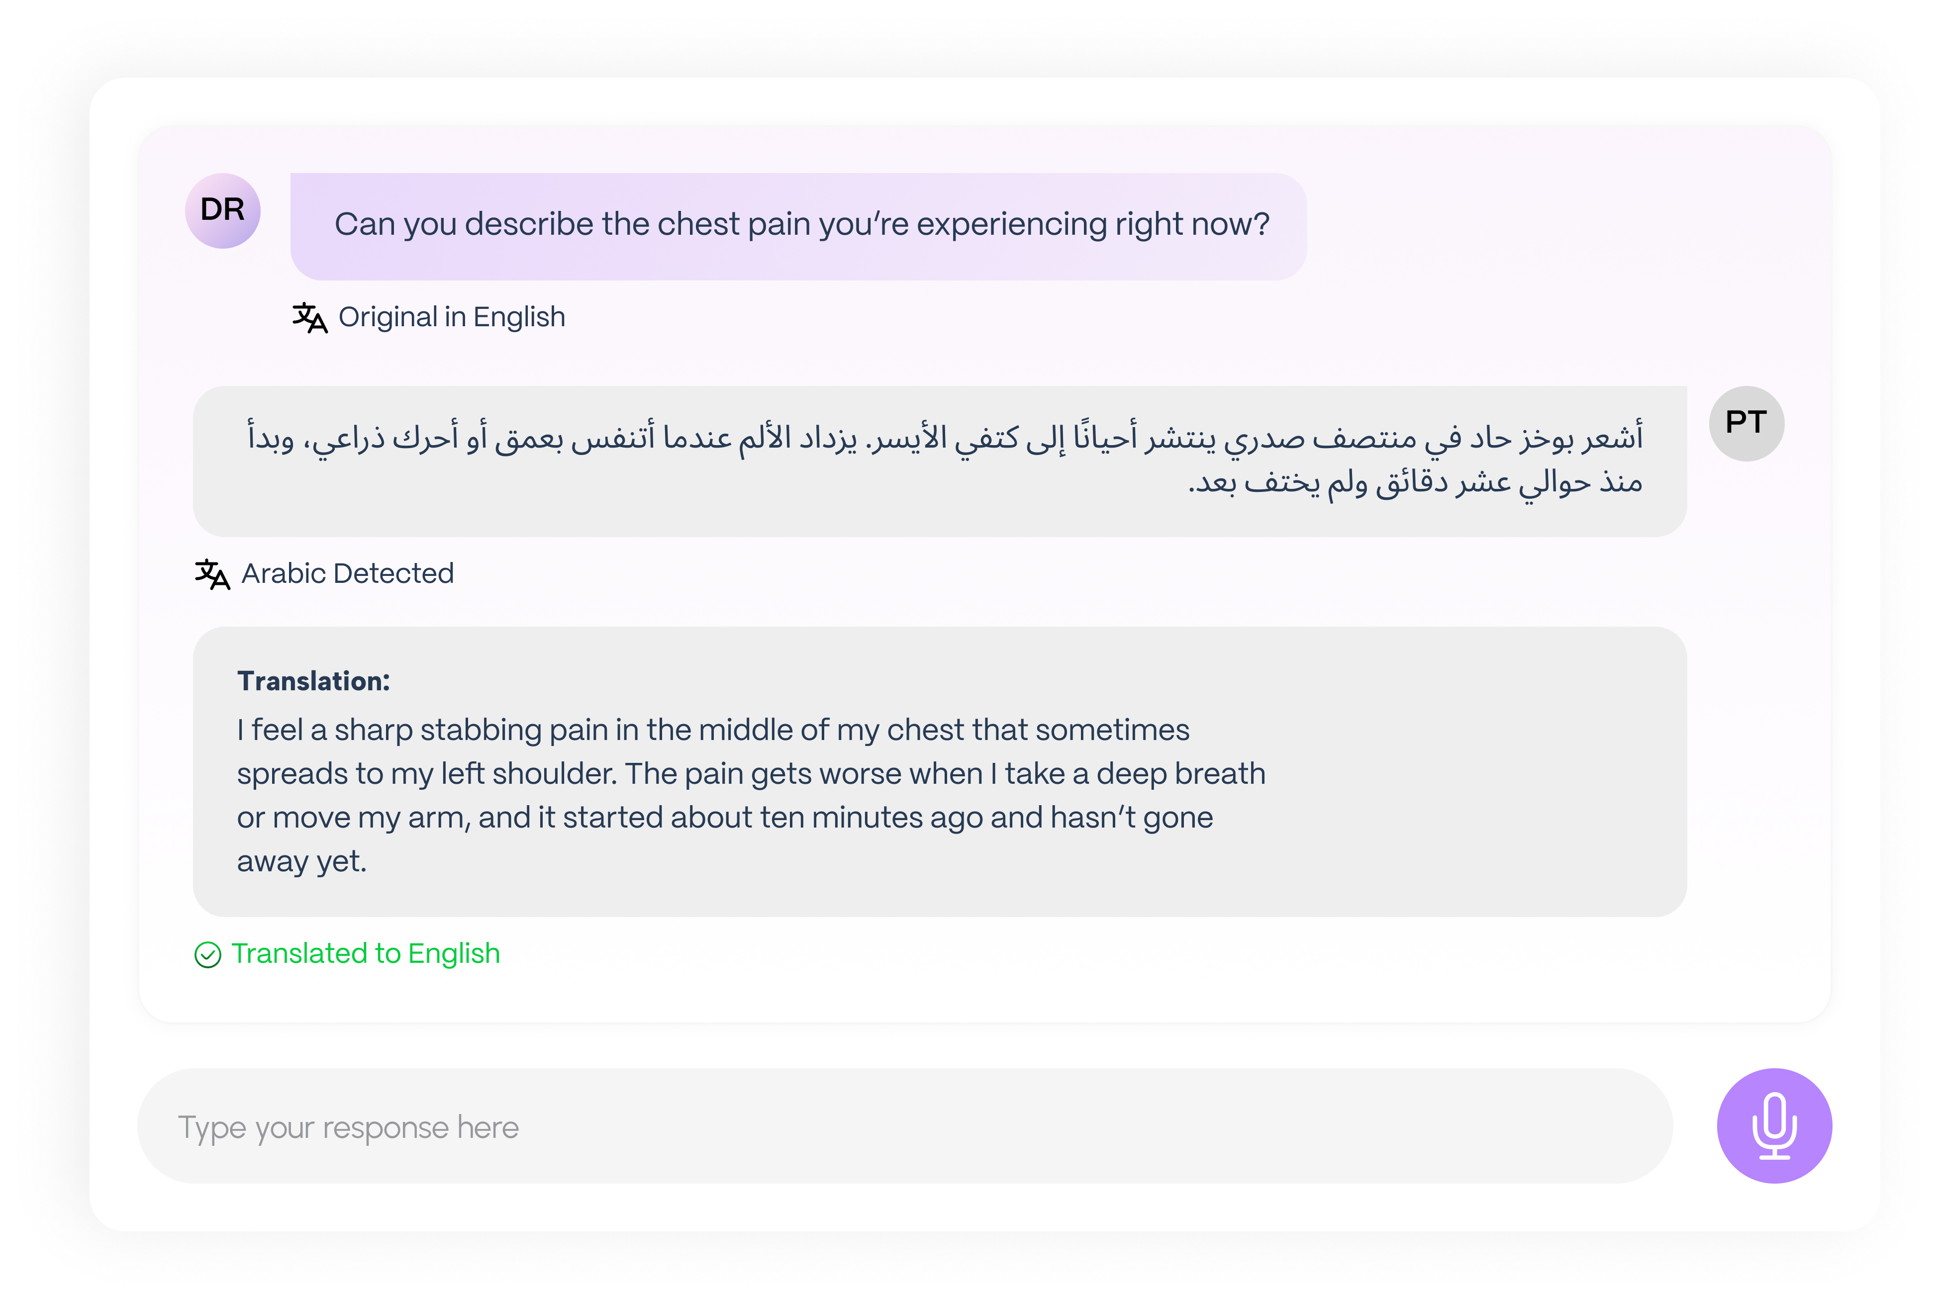Click the Original in English label
Viewport: 1938px width, 1301px height.
click(452, 318)
